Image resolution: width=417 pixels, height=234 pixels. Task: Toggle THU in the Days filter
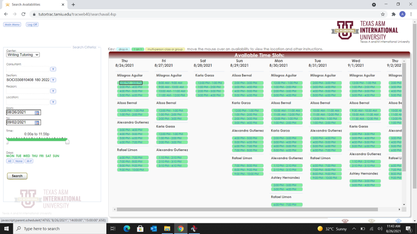point(35,156)
